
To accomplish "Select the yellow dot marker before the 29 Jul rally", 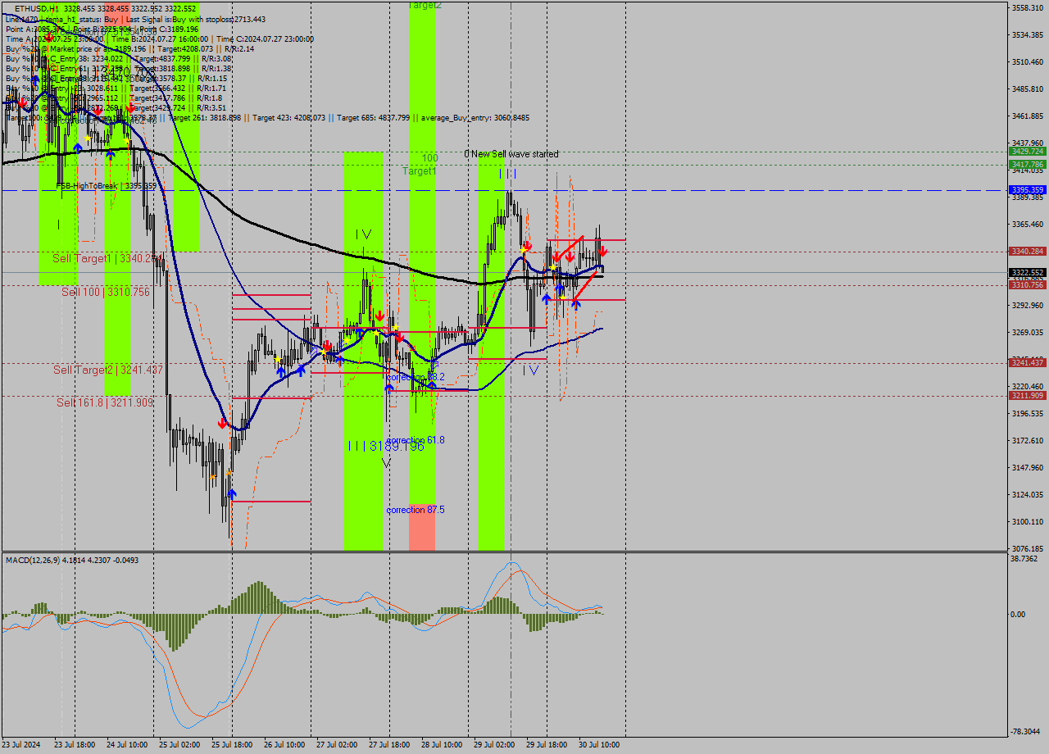I will 524,249.
